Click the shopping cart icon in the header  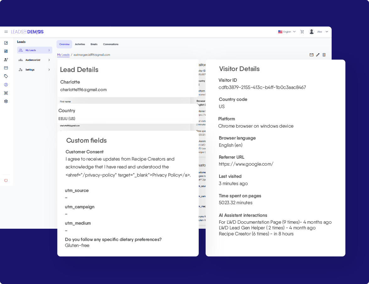pyautogui.click(x=302, y=32)
